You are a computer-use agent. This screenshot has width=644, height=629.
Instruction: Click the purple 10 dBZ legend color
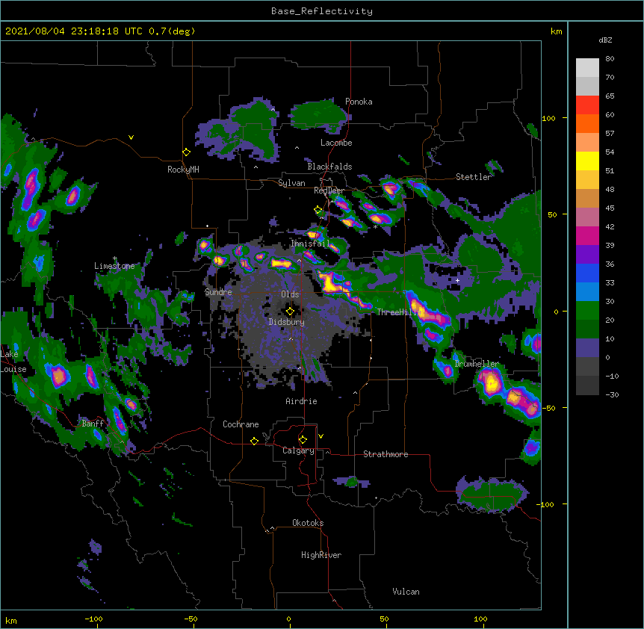(x=587, y=348)
